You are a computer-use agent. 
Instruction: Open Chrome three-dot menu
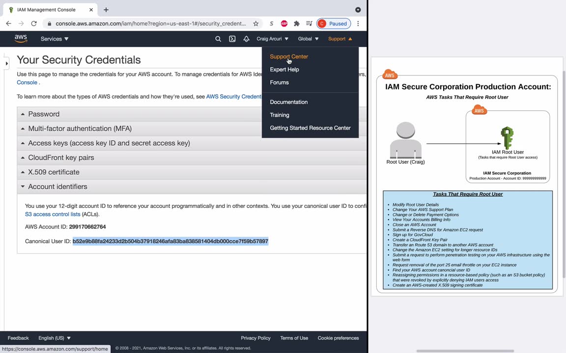click(358, 24)
